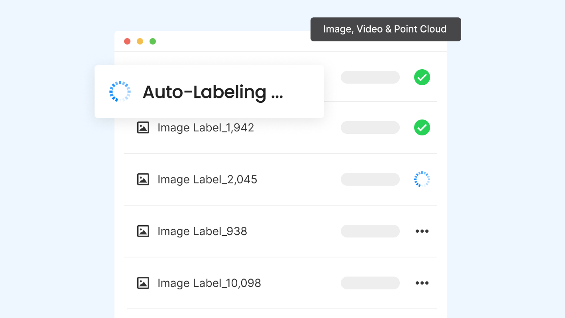Click the gray placeholder bar for Image Label_1,942

pos(370,127)
